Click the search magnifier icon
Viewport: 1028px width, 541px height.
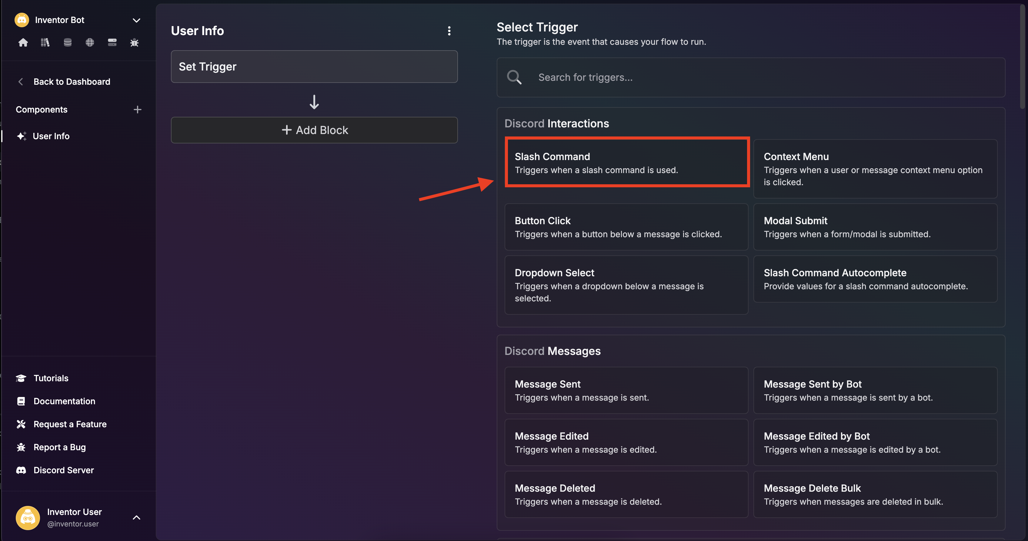tap(514, 77)
